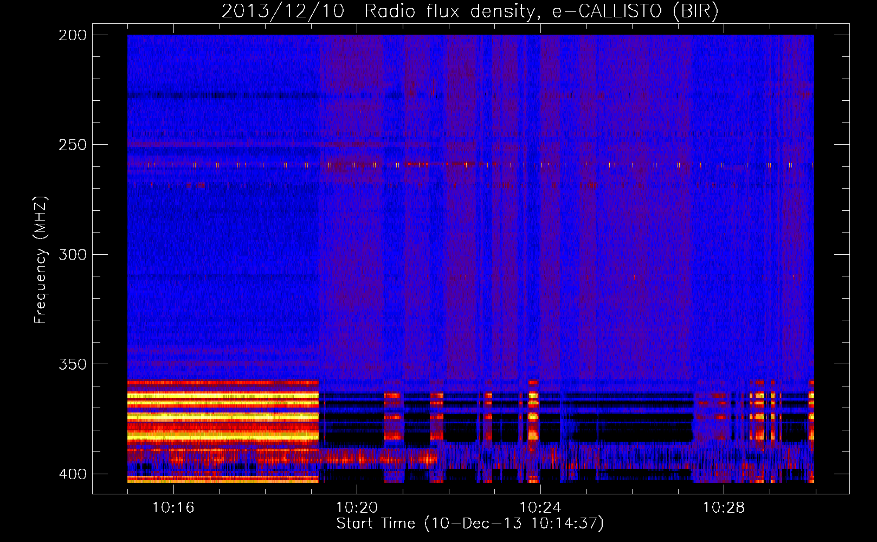Click the '10:28' time tick label
This screenshot has width=877, height=542.
[x=724, y=508]
